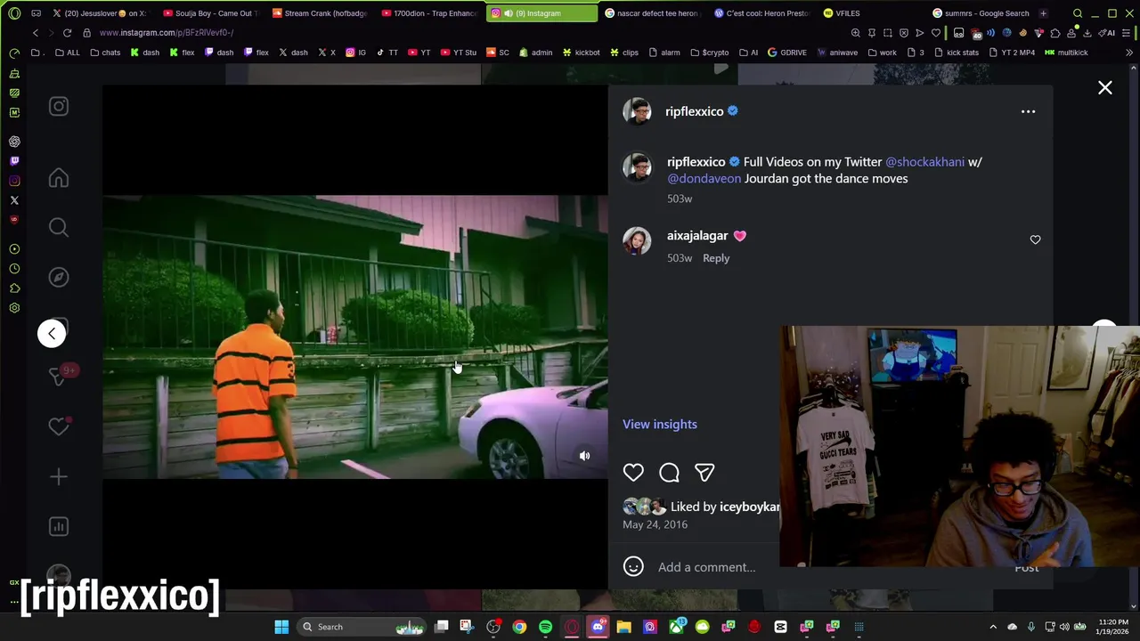Screen dimensions: 1140x641
Task: Open the Instagram Search magnifier in the sidebar
Action: point(59,228)
